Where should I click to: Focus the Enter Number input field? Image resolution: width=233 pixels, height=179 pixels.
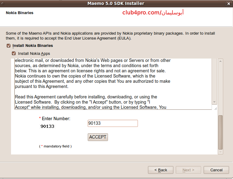pyautogui.click(x=113, y=123)
